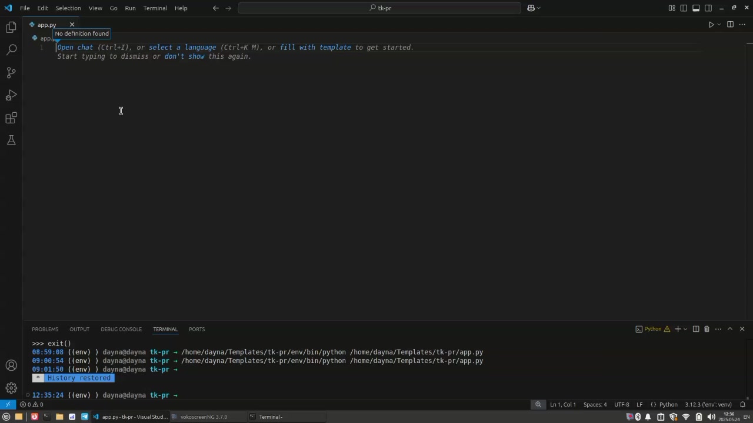753x423 pixels.
Task: Select Python interpreter 3.12.3 in status bar
Action: [x=708, y=405]
